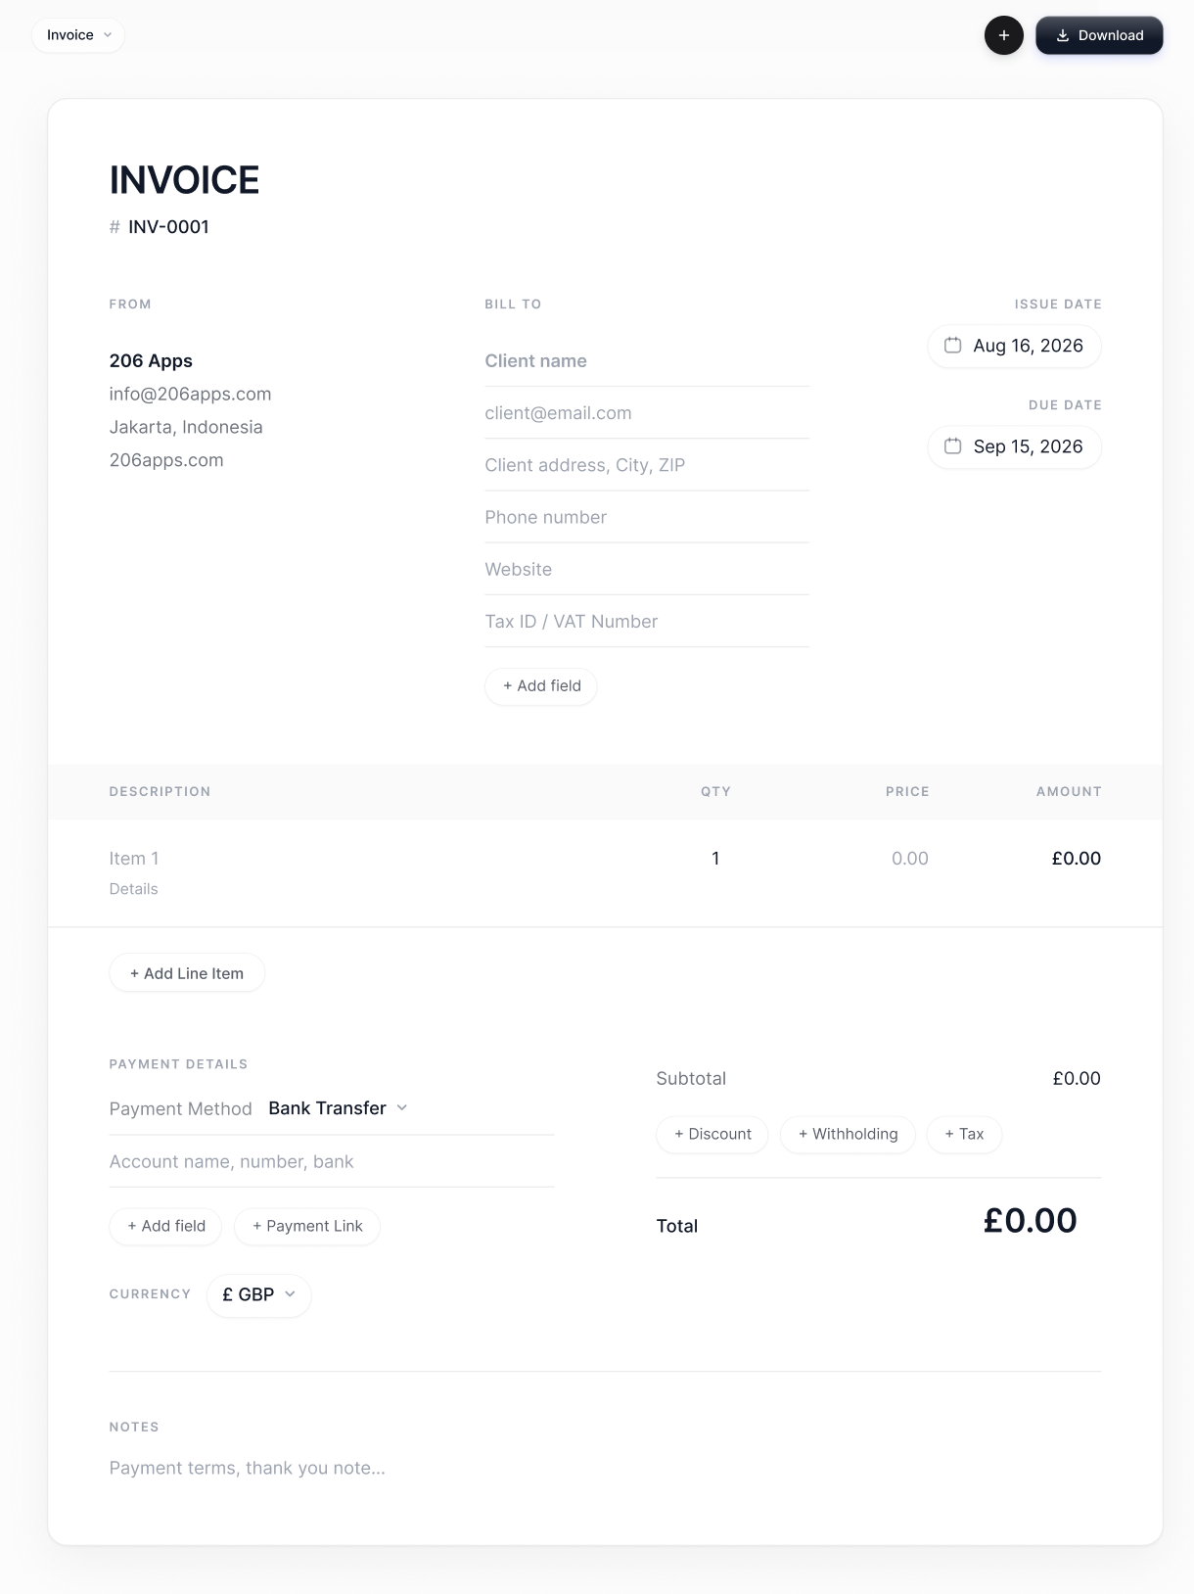Screen dimensions: 1194x1594
Task: Add a discount to the subtotal
Action: point(712,1134)
